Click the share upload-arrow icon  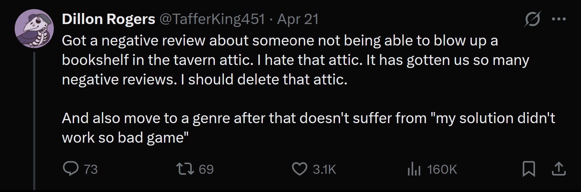click(x=558, y=169)
